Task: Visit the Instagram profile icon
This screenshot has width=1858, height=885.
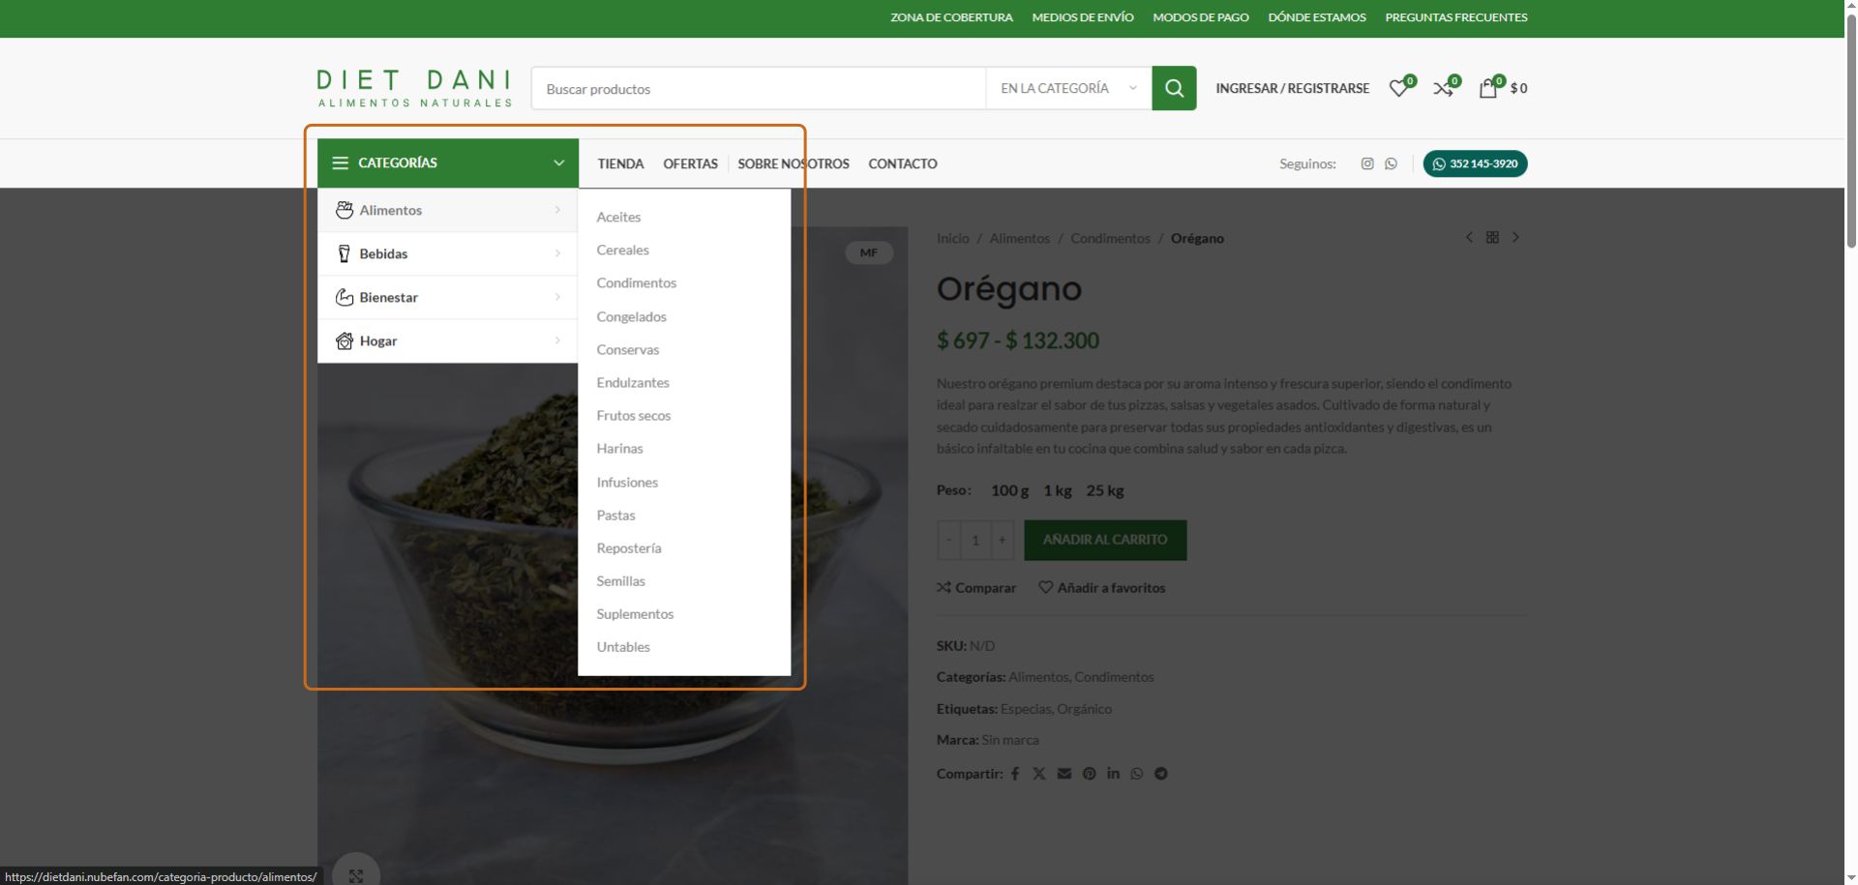Action: (x=1366, y=163)
